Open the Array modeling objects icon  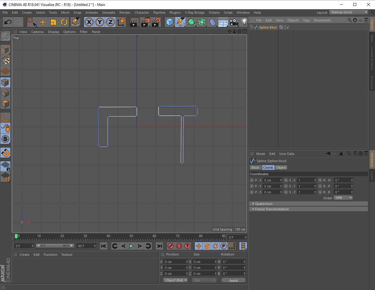click(202, 22)
